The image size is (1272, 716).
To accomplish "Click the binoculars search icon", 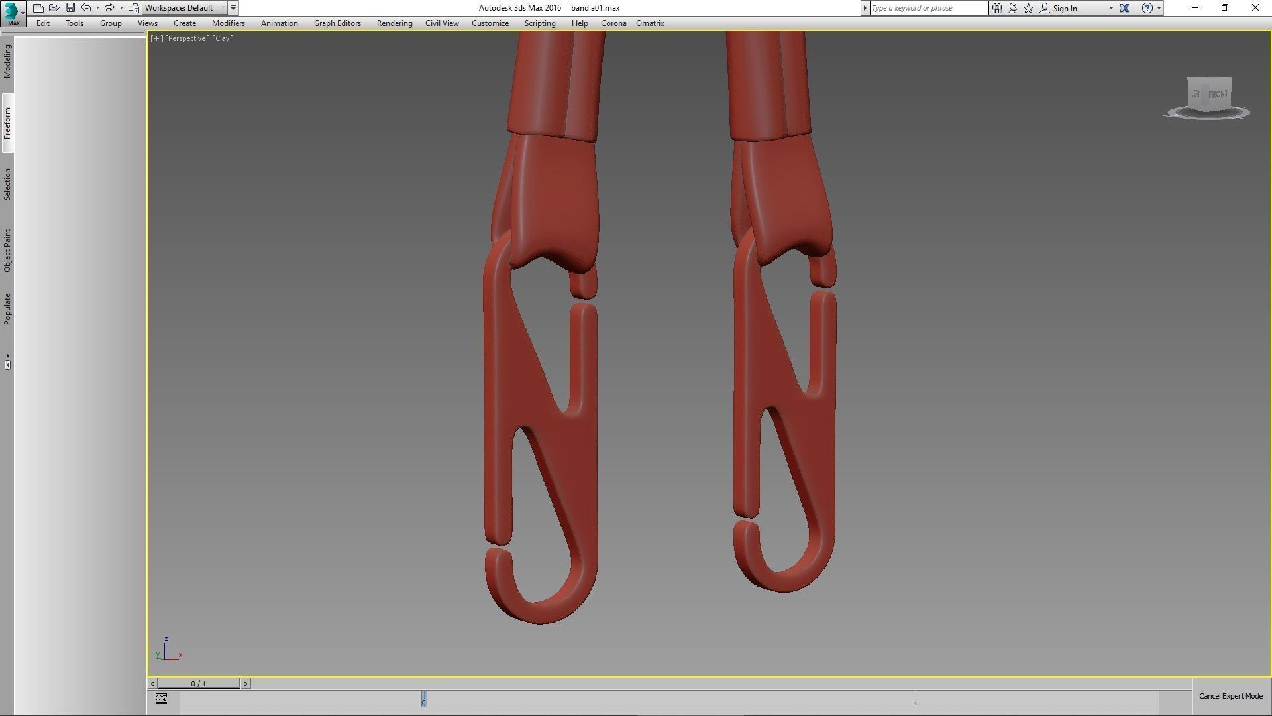I will pyautogui.click(x=996, y=8).
